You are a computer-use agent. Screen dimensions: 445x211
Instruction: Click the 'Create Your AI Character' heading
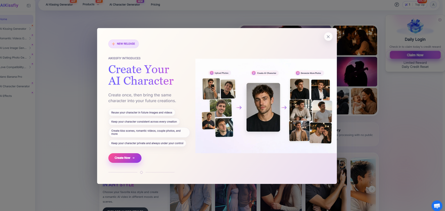pos(141,75)
